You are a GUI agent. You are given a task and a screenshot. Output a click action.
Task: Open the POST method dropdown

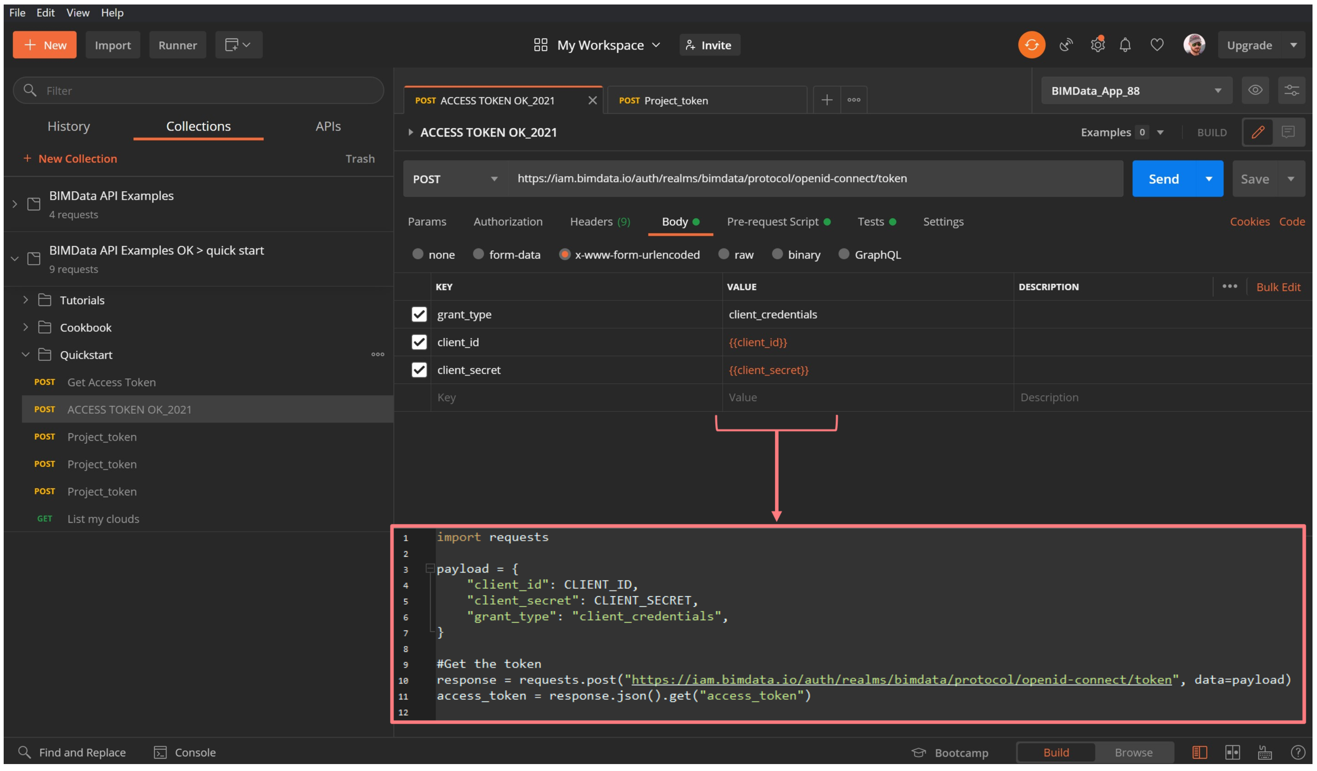click(455, 179)
